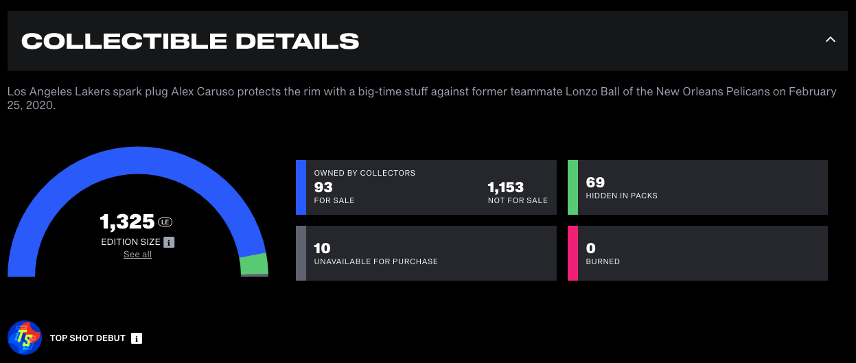Click the Top Shot Debut label
The image size is (856, 363).
click(88, 338)
